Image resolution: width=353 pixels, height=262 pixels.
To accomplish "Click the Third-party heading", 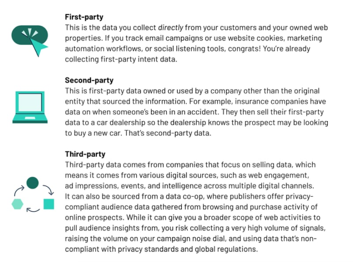I will [x=85, y=154].
